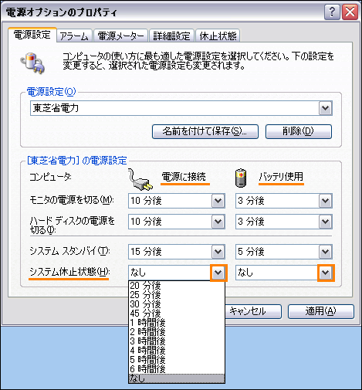
Task: Open system standby dropdown showing 5 分後
Action: pyautogui.click(x=325, y=252)
